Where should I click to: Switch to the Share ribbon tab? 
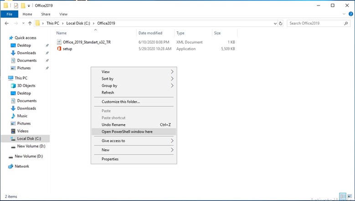(x=46, y=14)
